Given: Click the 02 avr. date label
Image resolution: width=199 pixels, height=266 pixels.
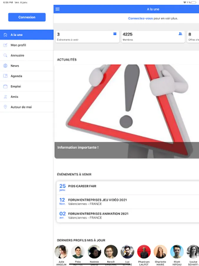Looking at the screenshot, I should [62, 215].
